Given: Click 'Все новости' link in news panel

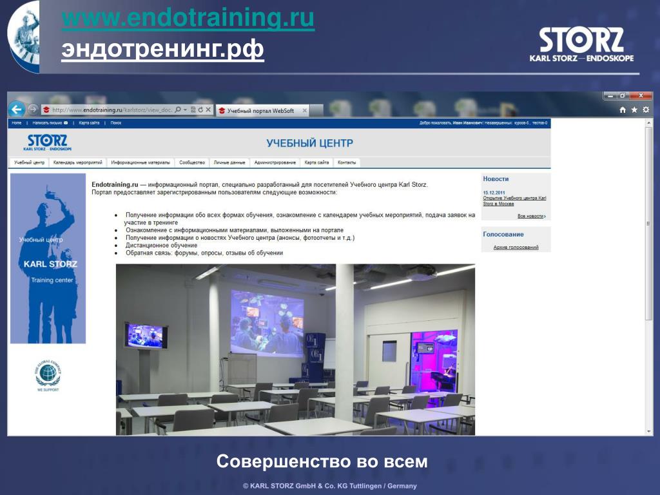Looking at the screenshot, I should pyautogui.click(x=530, y=216).
